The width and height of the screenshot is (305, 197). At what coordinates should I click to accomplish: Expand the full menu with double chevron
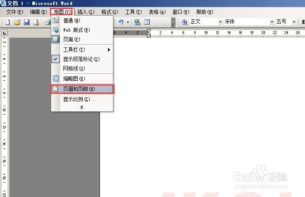coord(82,107)
